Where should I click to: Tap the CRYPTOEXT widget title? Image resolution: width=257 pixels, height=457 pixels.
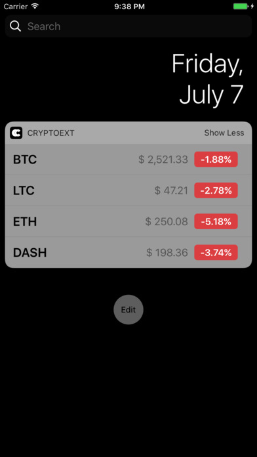click(x=50, y=133)
